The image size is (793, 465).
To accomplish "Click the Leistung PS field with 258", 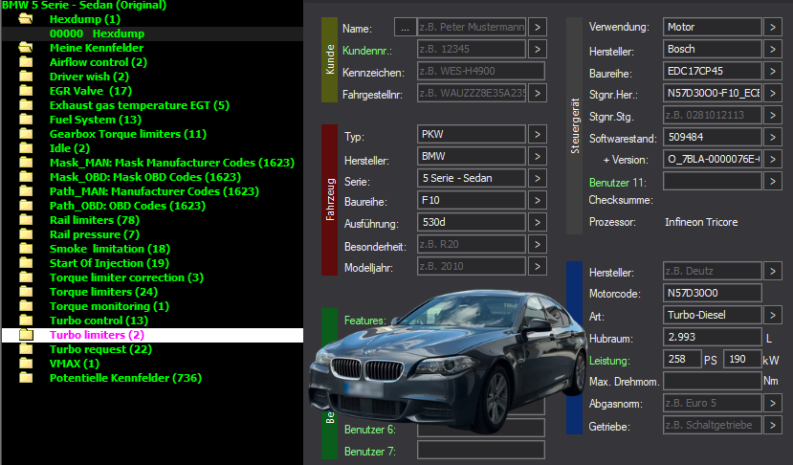I will coord(682,359).
